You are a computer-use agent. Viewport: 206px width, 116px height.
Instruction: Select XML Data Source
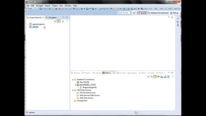point(86,98)
